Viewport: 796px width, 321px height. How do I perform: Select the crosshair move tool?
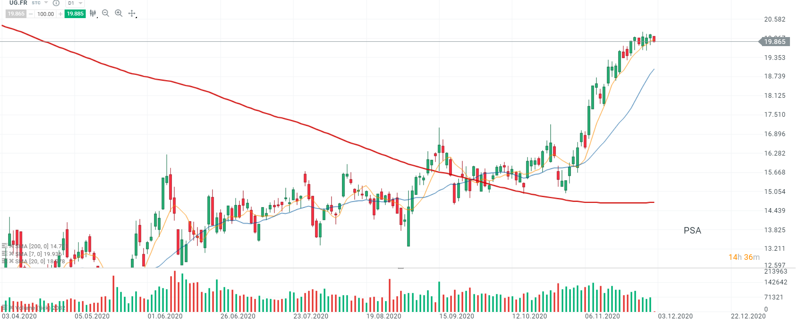132,13
